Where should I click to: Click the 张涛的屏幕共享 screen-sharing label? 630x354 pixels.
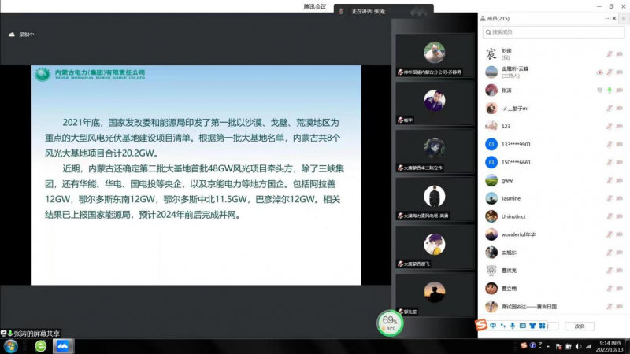coord(31,334)
